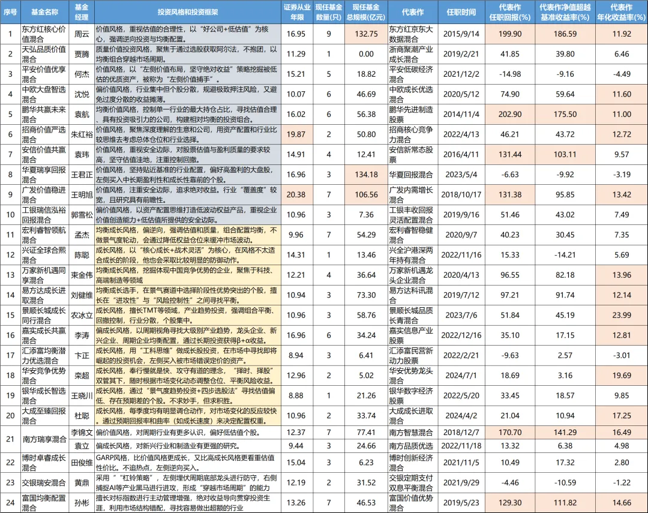
Task: Select manager cell 周云
Action: tap(82, 34)
